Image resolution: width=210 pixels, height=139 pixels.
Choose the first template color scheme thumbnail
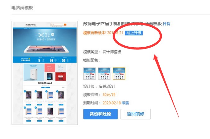(90, 73)
